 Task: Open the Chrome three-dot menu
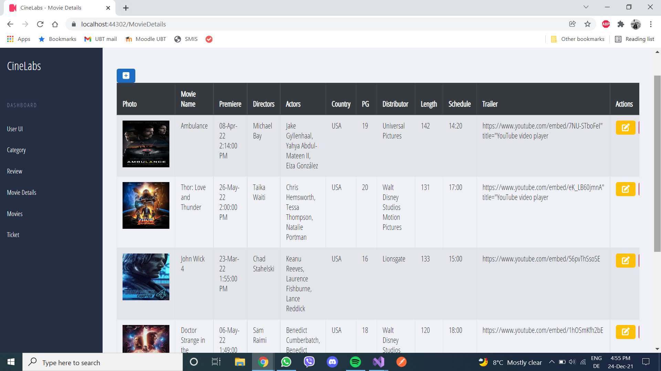(650, 24)
